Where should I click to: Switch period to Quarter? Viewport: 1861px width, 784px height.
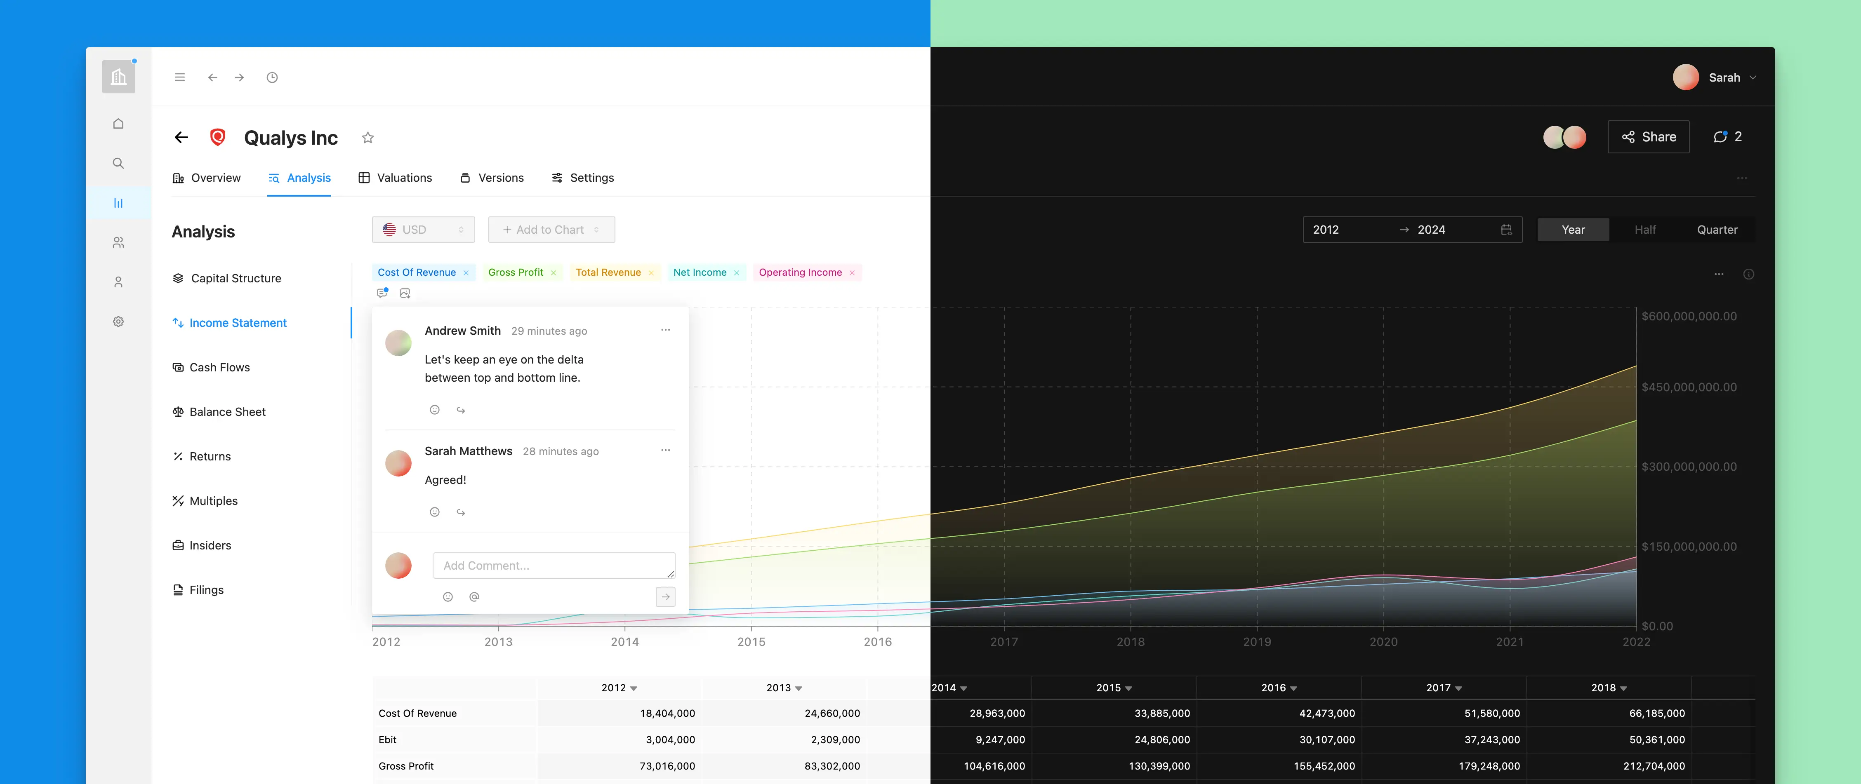click(1717, 230)
